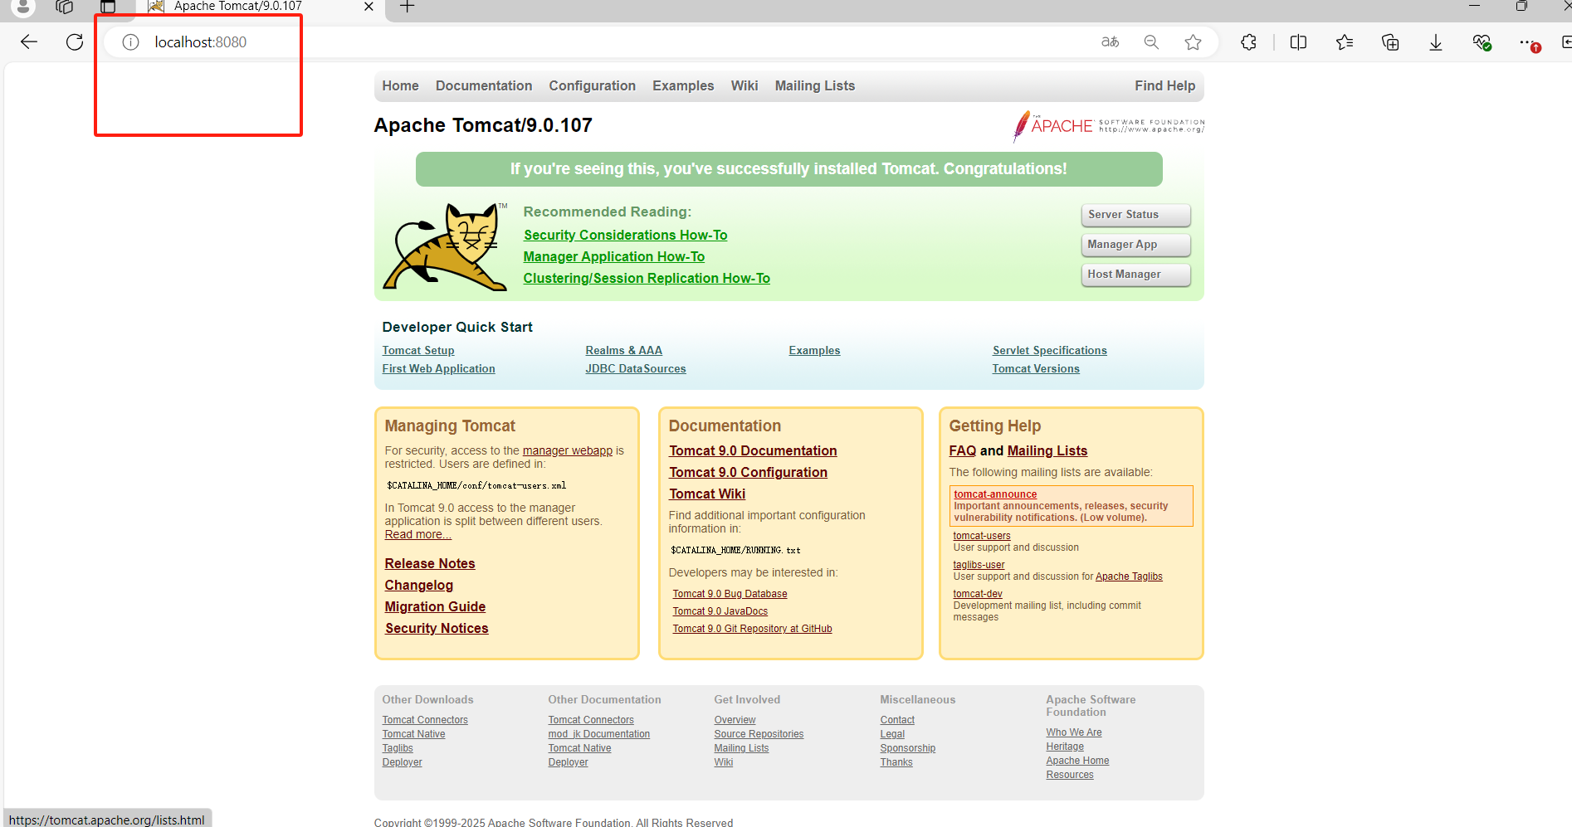This screenshot has height=827, width=1572.
Task: Open the JDBC DataSources link
Action: [x=636, y=369]
